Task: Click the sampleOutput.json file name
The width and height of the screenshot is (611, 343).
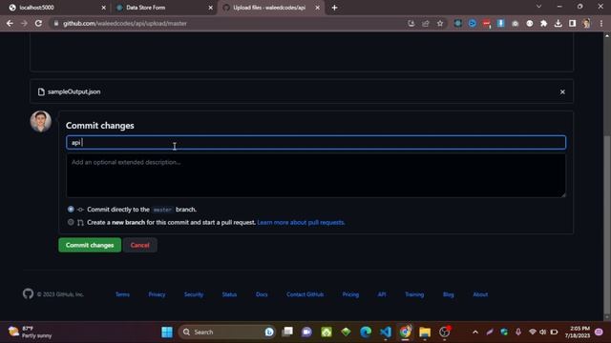Action: [74, 91]
